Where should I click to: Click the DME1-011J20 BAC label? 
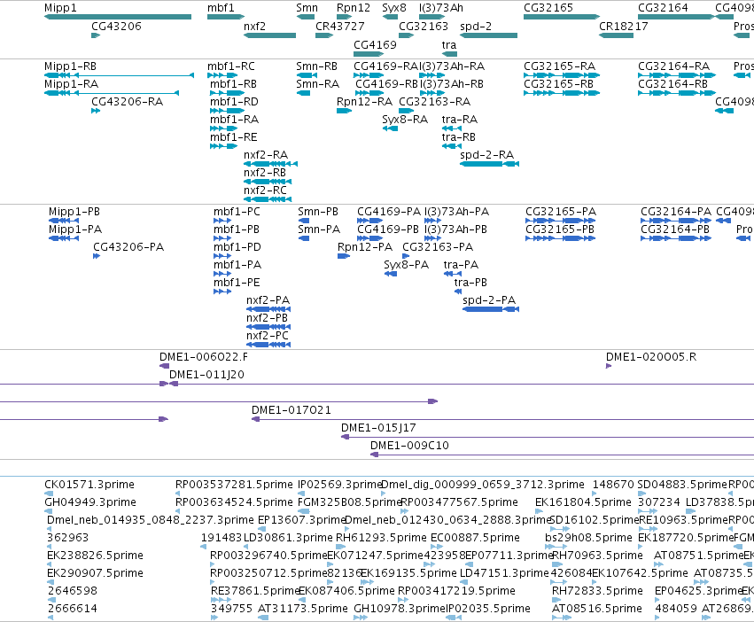(x=206, y=375)
